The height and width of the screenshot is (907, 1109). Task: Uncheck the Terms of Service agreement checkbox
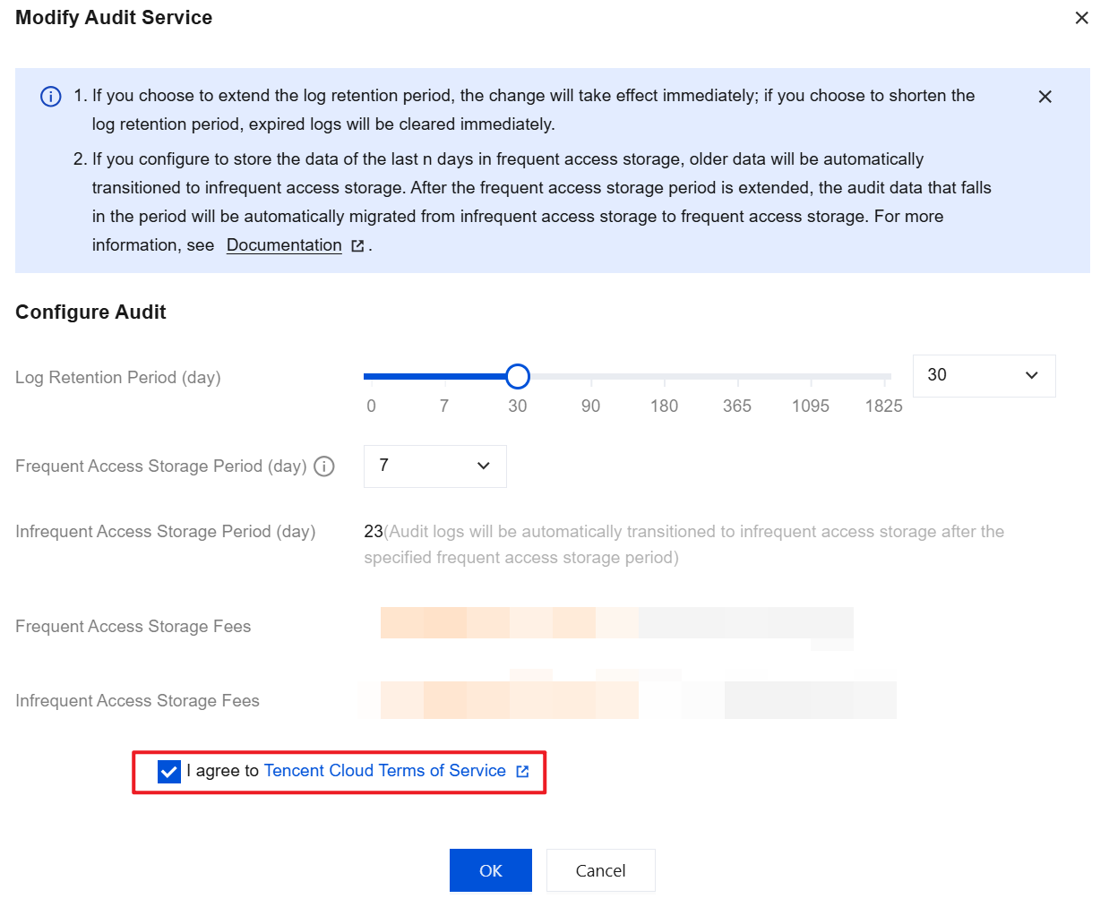pos(168,772)
